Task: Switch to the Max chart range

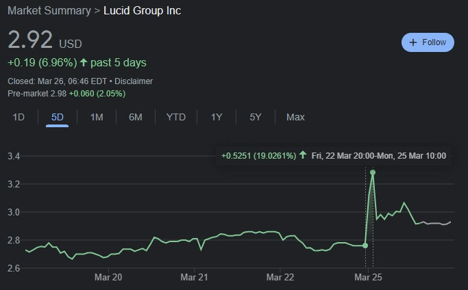Action: pos(295,117)
